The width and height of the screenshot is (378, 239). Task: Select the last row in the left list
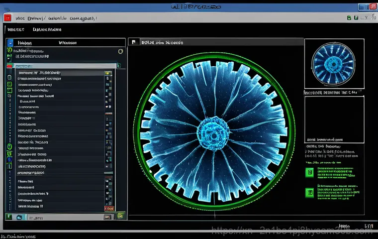pos(60,207)
